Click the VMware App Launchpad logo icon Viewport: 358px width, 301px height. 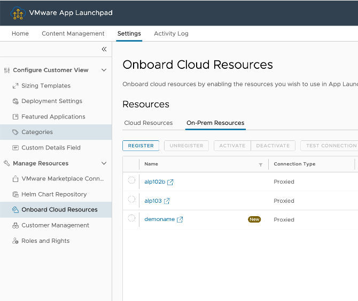pyautogui.click(x=18, y=13)
